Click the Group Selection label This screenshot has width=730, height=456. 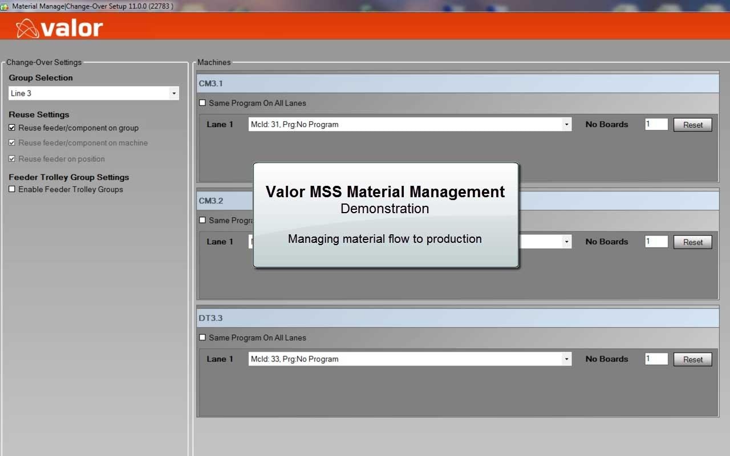pyautogui.click(x=40, y=78)
